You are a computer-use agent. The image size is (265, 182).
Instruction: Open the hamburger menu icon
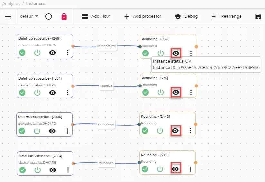(8, 16)
